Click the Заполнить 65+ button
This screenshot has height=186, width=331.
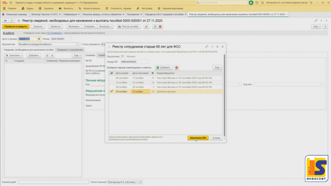pos(198,138)
